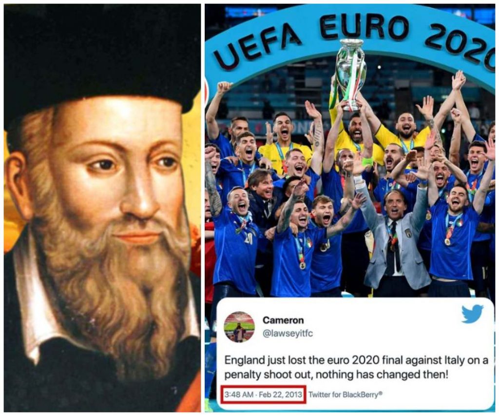Screen dimensions: 499x416
Task: Open the @lawseyitfc handle
Action: click(x=288, y=333)
